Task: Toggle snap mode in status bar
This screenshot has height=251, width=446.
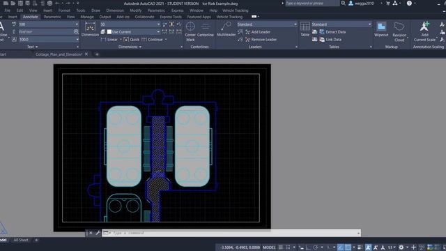Action: 288,248
